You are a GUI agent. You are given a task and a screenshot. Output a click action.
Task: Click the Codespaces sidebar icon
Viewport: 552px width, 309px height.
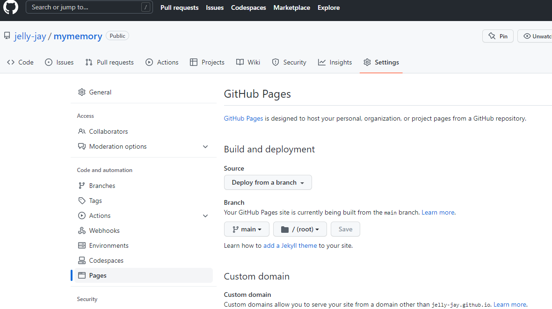click(82, 260)
